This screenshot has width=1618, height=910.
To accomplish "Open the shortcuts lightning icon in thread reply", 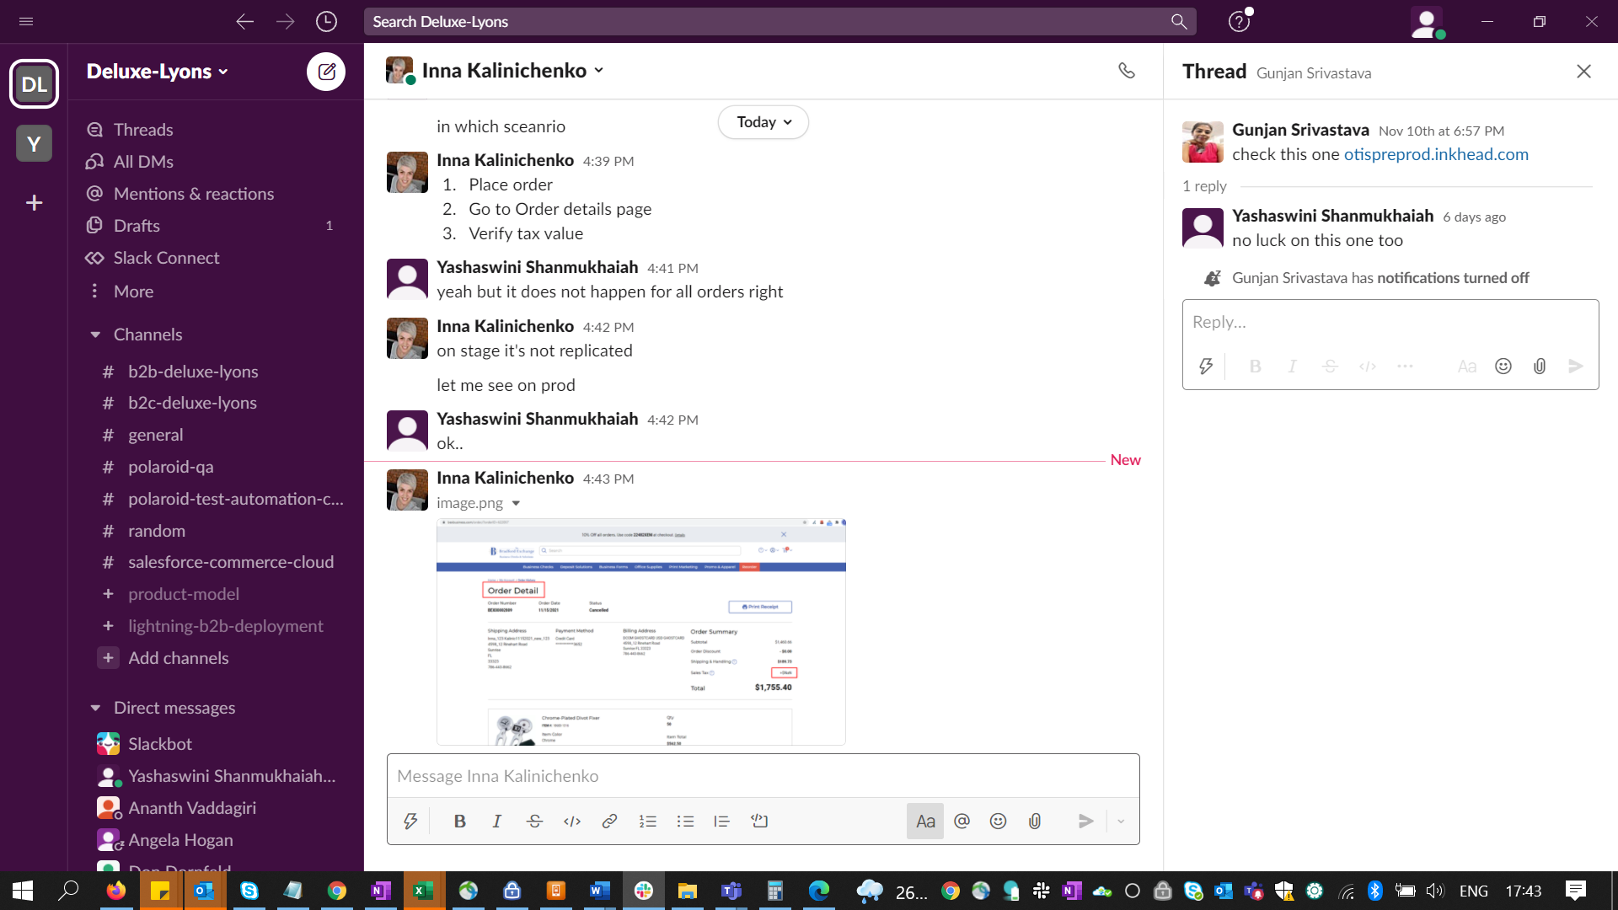I will [x=1206, y=366].
